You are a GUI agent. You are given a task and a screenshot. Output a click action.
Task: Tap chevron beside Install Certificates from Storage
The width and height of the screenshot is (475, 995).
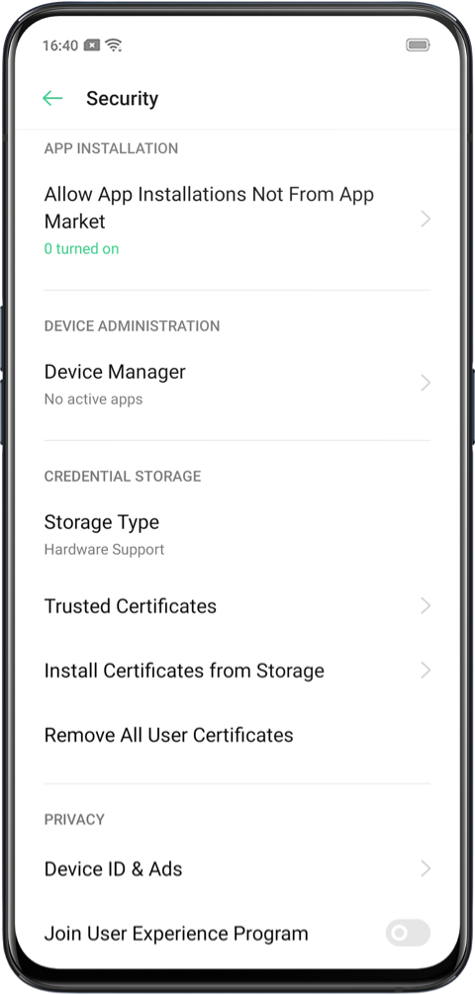(426, 671)
